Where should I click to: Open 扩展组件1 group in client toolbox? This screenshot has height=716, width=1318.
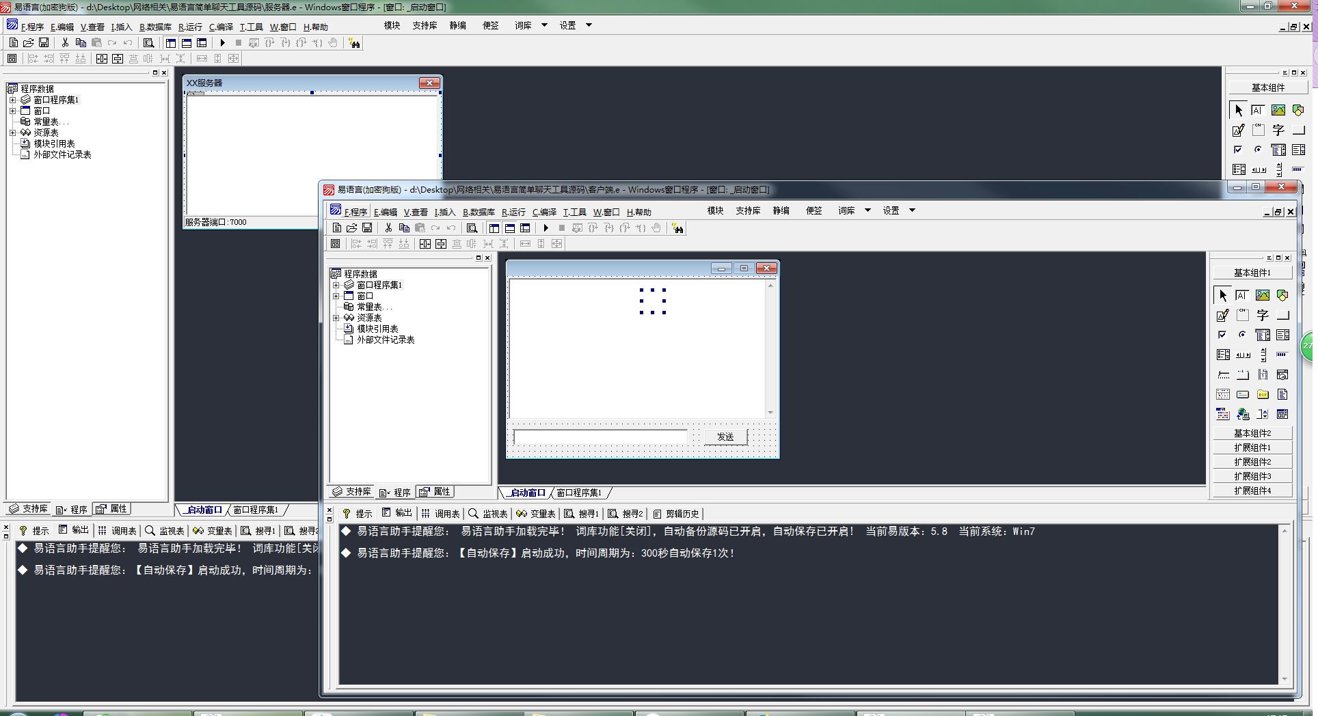click(1252, 447)
